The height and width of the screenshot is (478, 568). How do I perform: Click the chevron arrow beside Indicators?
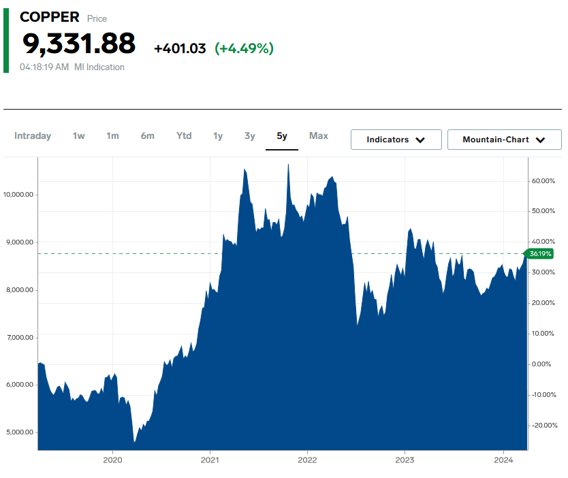pos(420,140)
